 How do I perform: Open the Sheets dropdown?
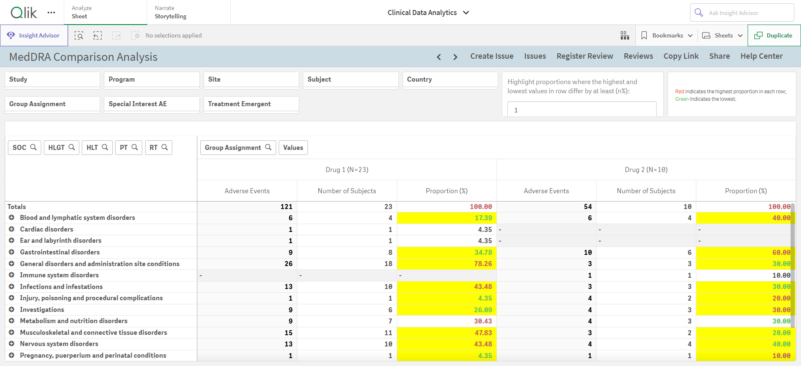(x=723, y=35)
